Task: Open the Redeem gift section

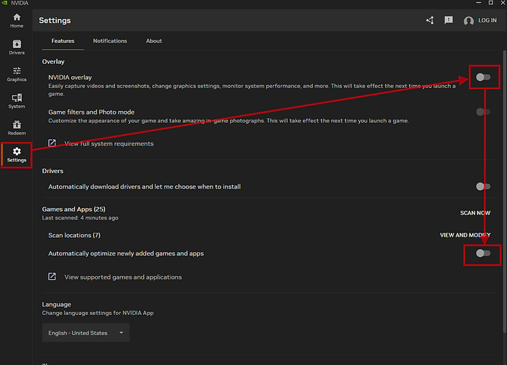Action: [x=16, y=128]
